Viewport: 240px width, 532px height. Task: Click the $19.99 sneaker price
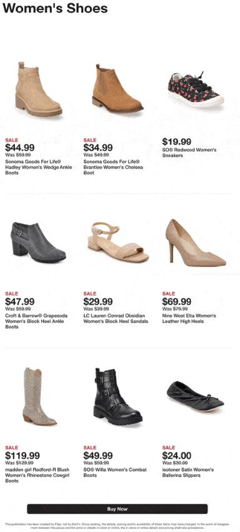[176, 142]
